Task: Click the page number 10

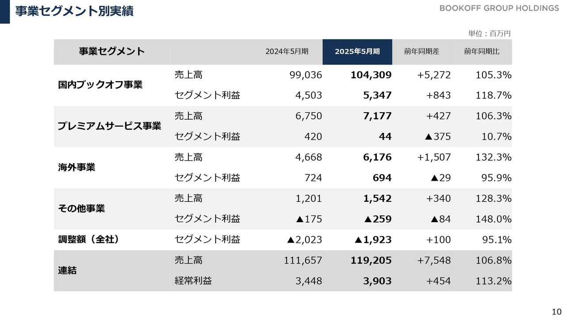Action: (556, 311)
